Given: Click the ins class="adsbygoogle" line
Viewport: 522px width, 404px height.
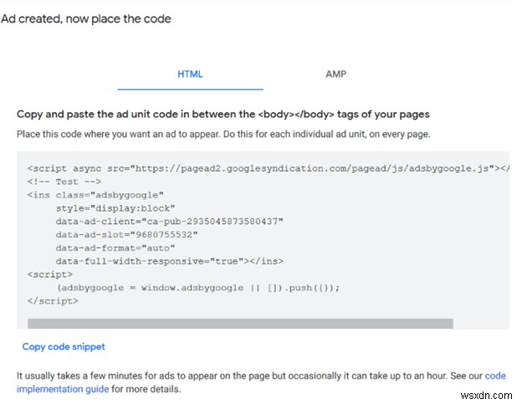Looking at the screenshot, I should (x=95, y=195).
